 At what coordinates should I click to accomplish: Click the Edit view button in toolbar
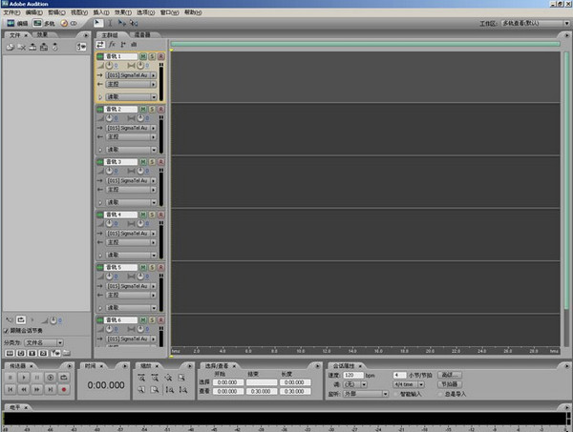(16, 22)
